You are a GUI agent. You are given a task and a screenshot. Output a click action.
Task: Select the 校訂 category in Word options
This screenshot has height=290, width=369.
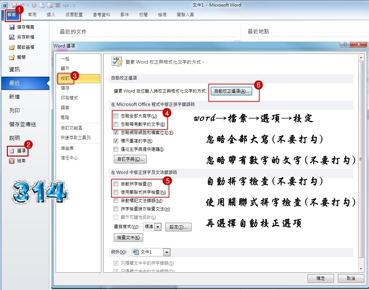tap(78, 78)
